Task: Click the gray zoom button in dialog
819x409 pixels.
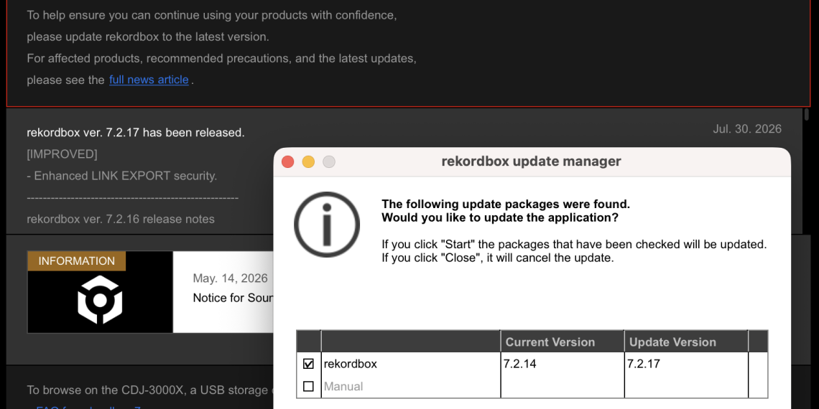Action: click(x=328, y=161)
